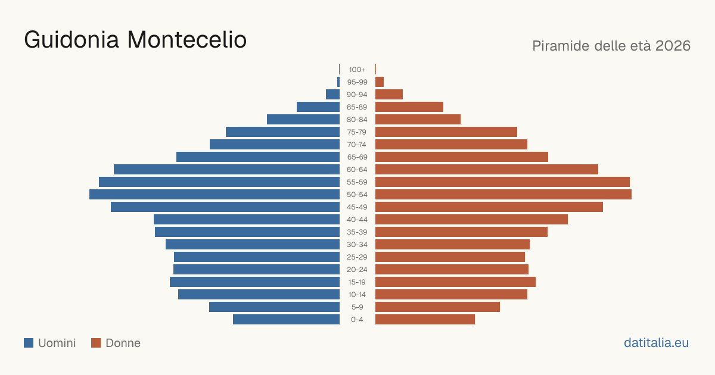Click the Guidonia Montecelio title
Viewport: 715px width, 375px height.
(x=135, y=40)
